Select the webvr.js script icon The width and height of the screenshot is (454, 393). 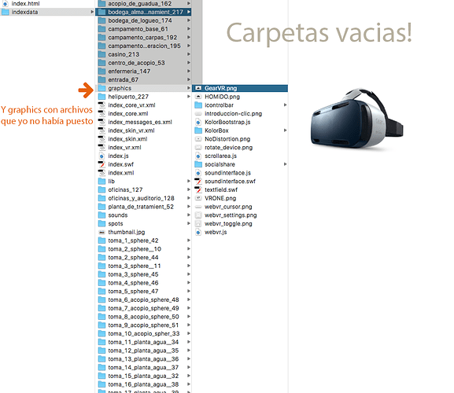coord(198,232)
